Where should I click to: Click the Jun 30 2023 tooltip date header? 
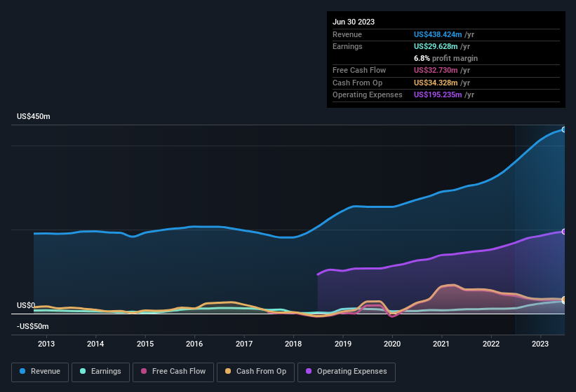point(354,22)
